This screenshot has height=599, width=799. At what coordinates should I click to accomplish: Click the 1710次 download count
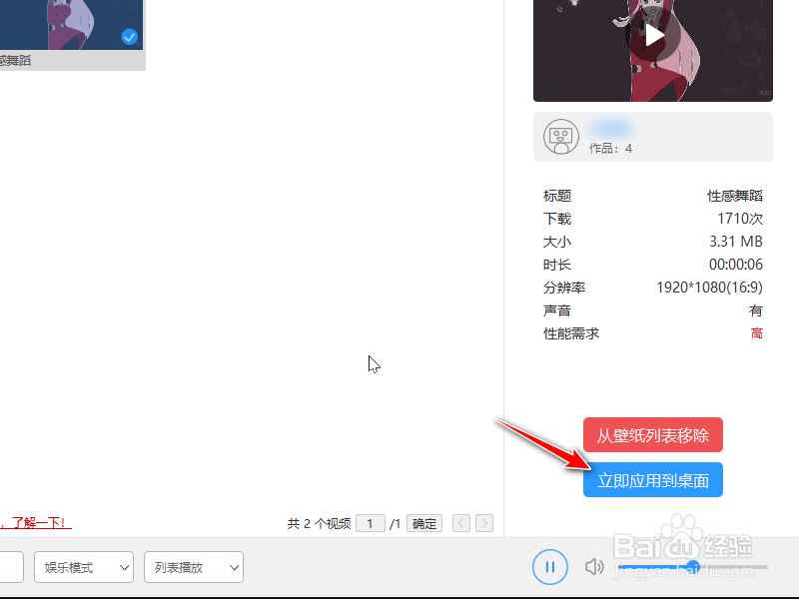click(x=740, y=219)
